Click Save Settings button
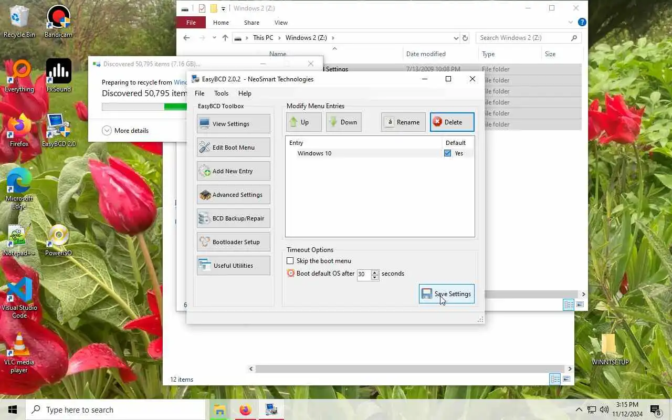This screenshot has width=672, height=420. (447, 294)
